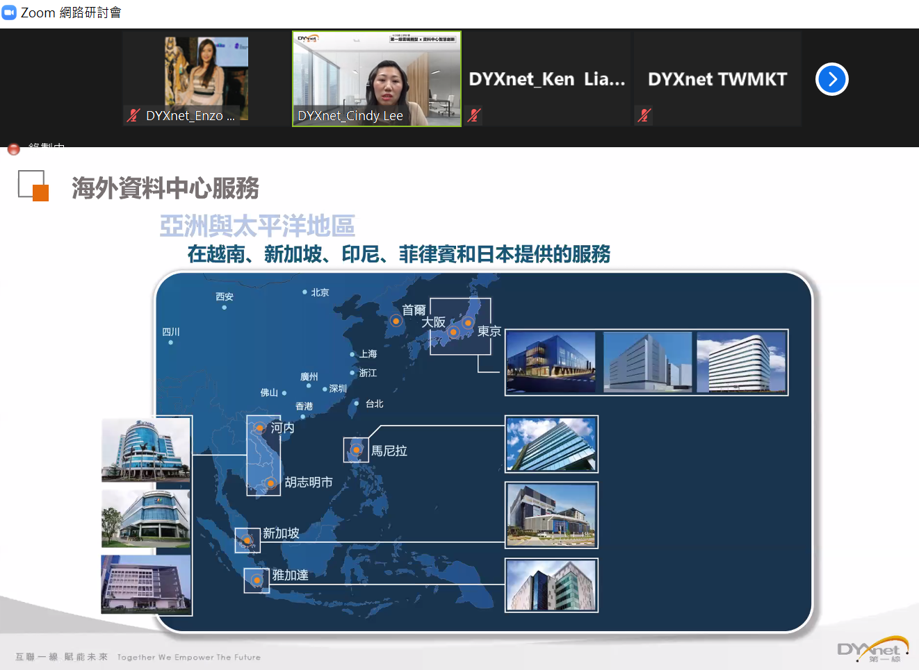Click the 北京 label on map
Screen dimensions: 919x670
tap(320, 292)
